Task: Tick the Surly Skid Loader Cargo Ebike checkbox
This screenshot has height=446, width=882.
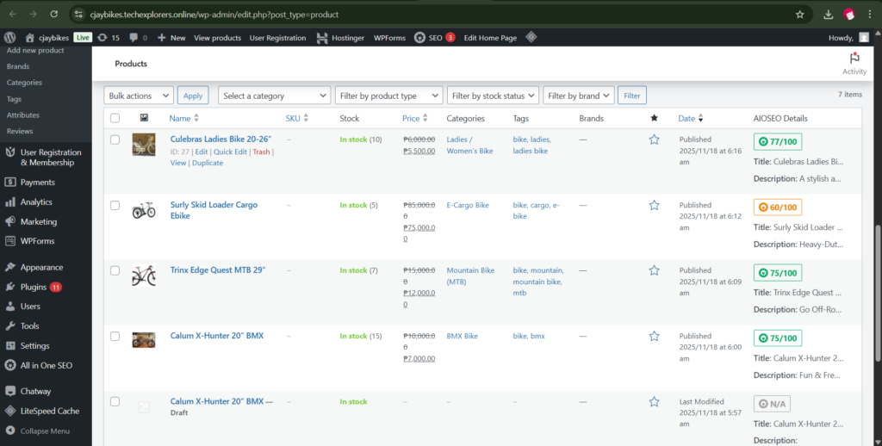Action: pos(115,205)
